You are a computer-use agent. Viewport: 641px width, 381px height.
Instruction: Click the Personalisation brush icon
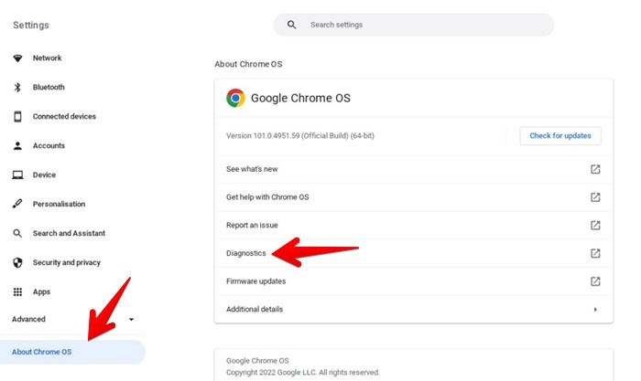point(17,204)
